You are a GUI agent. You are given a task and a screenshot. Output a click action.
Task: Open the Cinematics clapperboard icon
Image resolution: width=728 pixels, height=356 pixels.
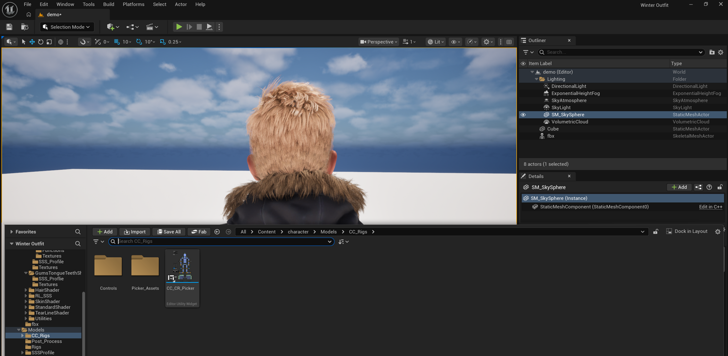[x=152, y=27]
